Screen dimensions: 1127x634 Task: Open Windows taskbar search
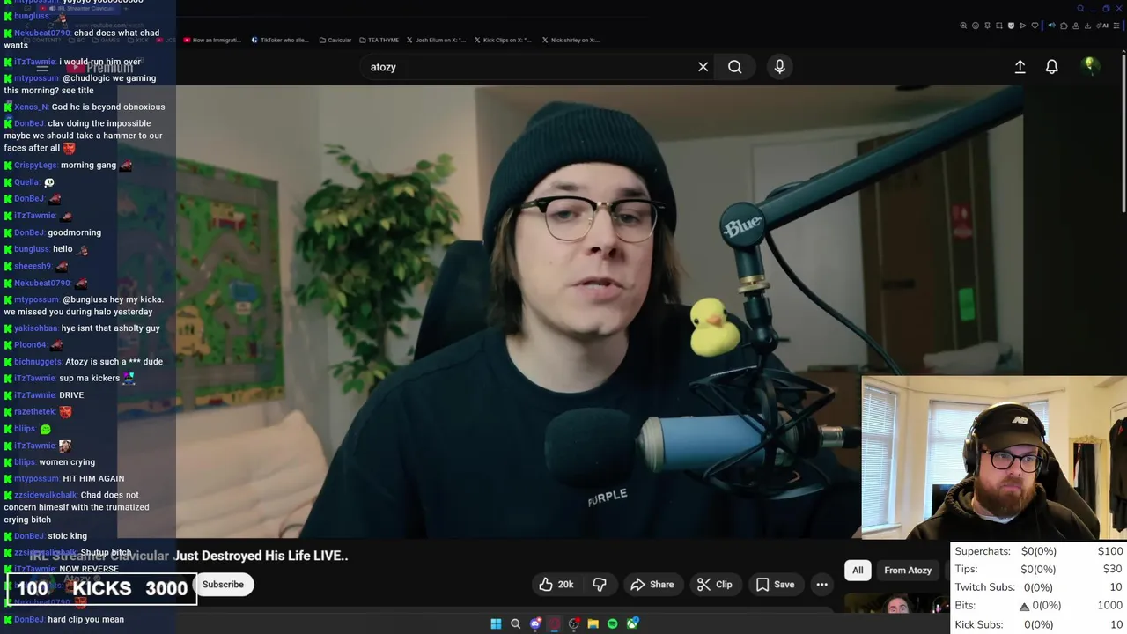point(515,623)
